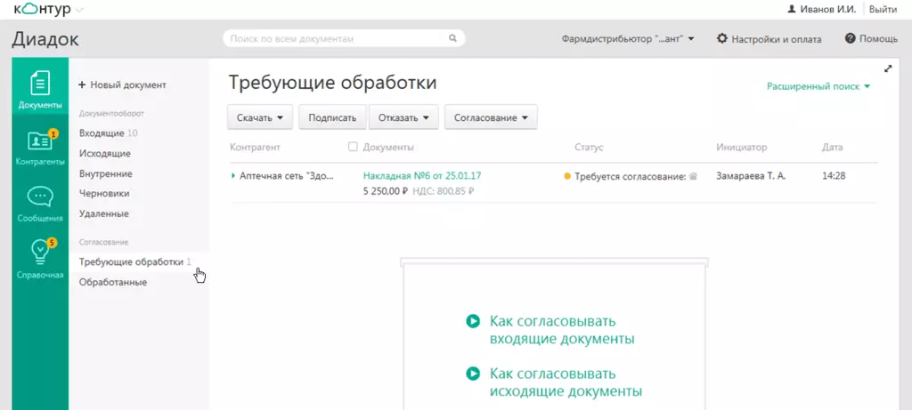This screenshot has height=410, width=912.
Task: Expand Расширенный поиск options
Action: point(818,86)
